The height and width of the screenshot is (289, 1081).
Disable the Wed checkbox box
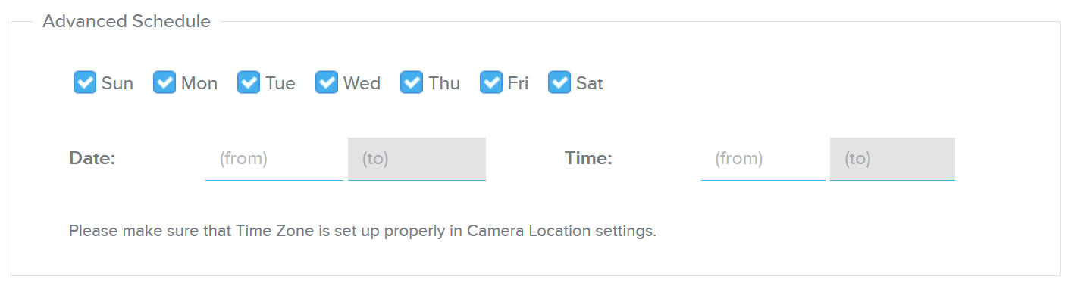click(327, 82)
